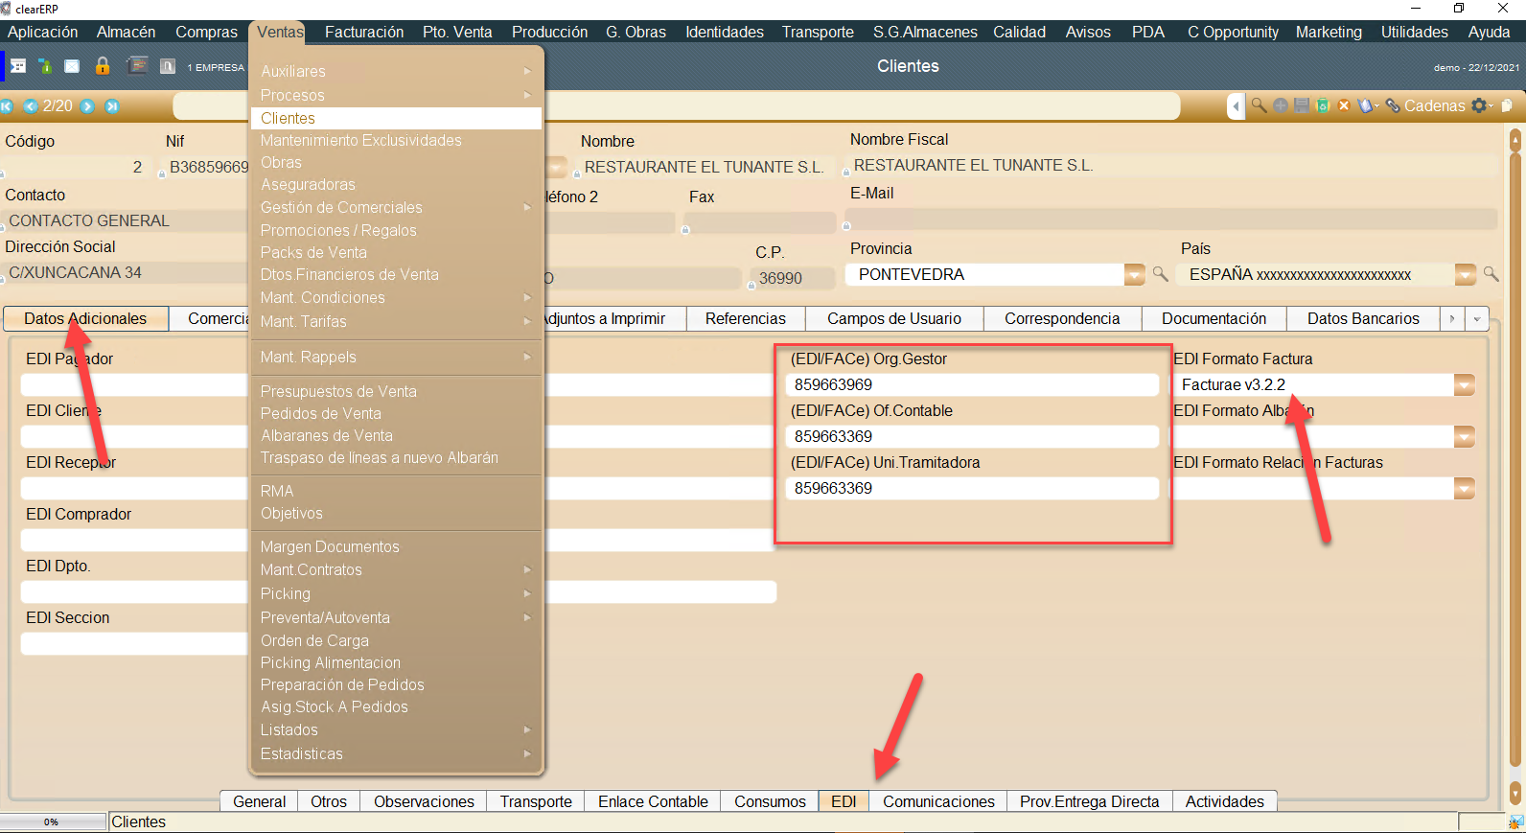This screenshot has width=1526, height=833.
Task: Switch to the Datos Bancarios tab
Action: click(1362, 319)
